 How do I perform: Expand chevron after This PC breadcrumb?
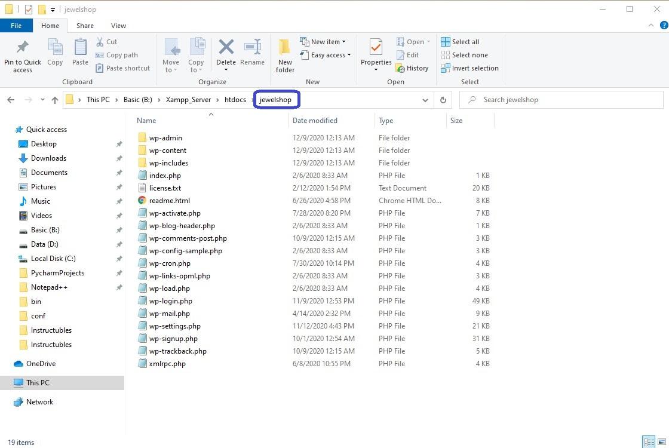coord(116,100)
